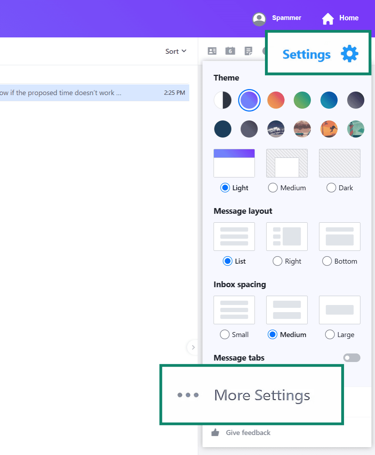Click the Spammer profile avatar
Image resolution: width=375 pixels, height=455 pixels.
coord(259,19)
